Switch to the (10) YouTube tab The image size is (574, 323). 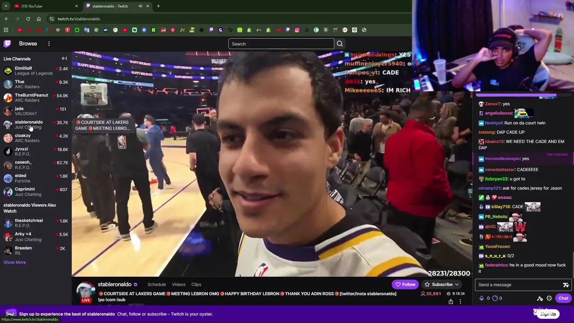pos(45,6)
